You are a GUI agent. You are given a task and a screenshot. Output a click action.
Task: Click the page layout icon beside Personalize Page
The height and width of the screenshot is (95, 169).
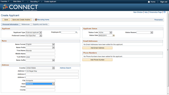(165, 12)
